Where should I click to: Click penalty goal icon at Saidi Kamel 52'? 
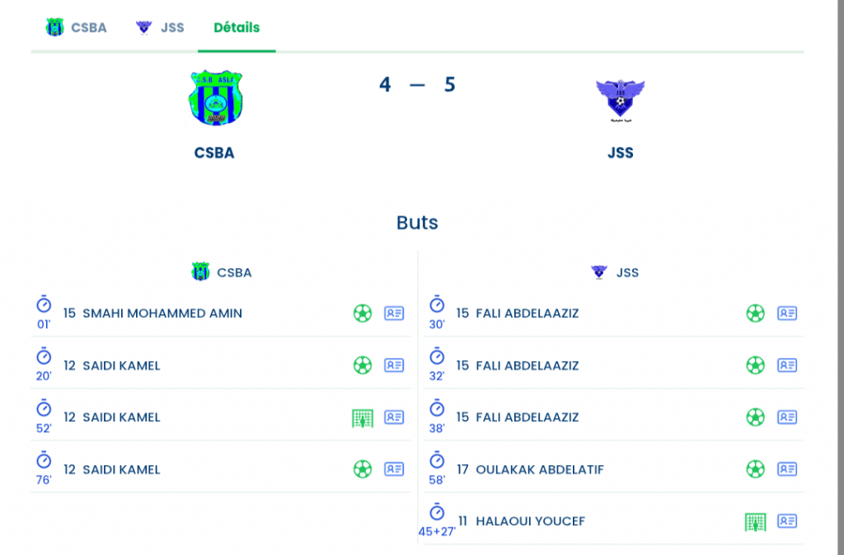tap(363, 418)
